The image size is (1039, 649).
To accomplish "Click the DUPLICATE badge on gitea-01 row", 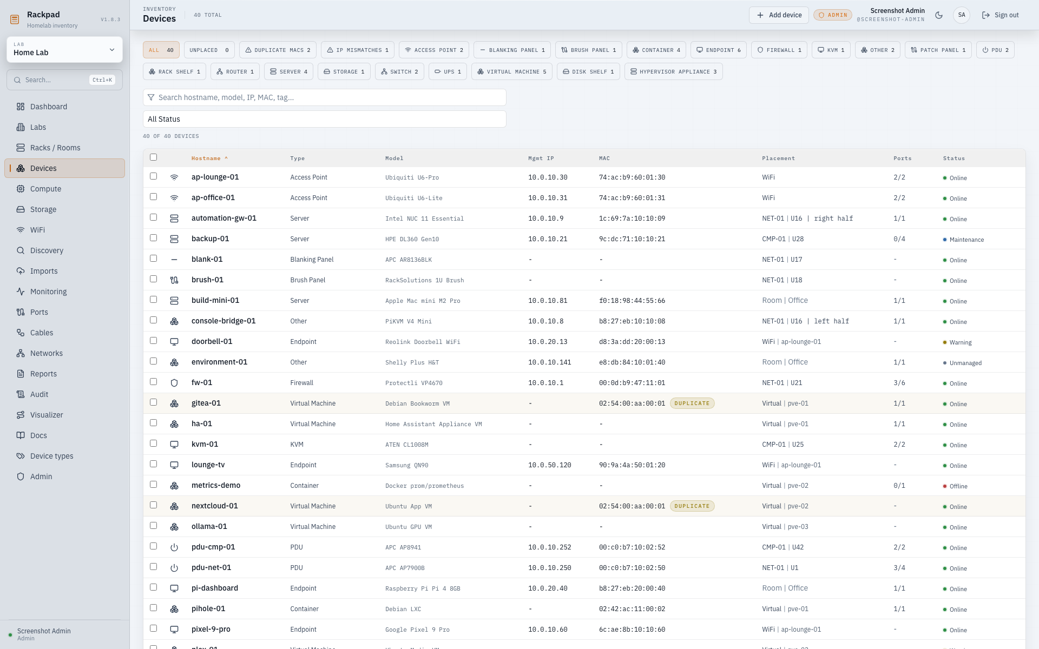I will 692,403.
